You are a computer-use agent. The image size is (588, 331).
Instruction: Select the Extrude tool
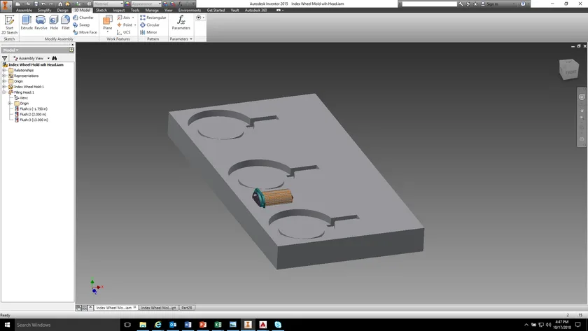click(x=27, y=22)
